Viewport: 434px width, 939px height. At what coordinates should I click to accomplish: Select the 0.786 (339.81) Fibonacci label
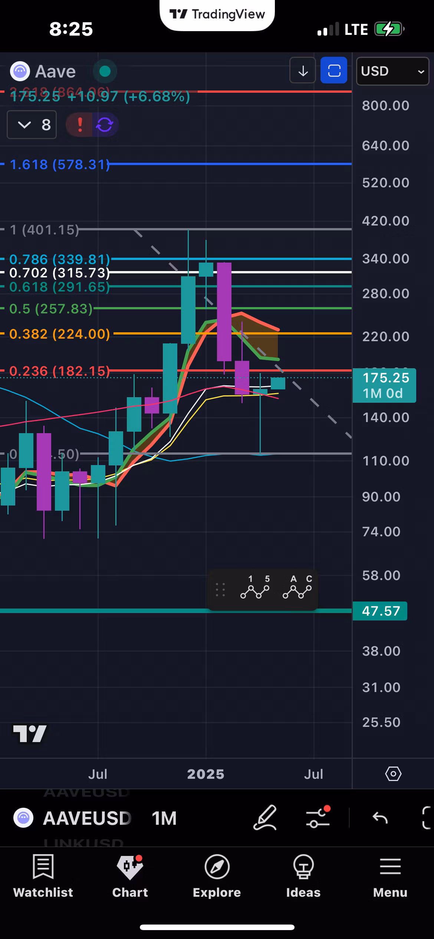[60, 259]
